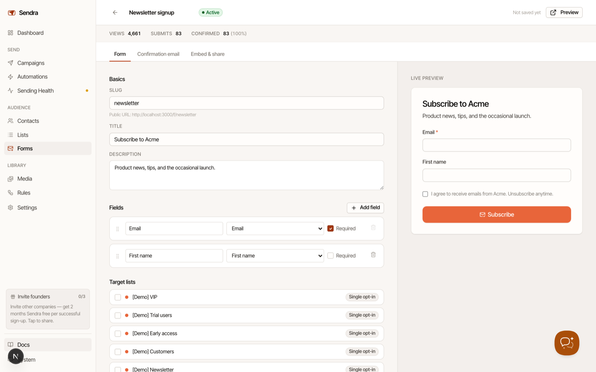This screenshot has width=596, height=372.
Task: Click the Not saved yet status
Action: pos(526,13)
